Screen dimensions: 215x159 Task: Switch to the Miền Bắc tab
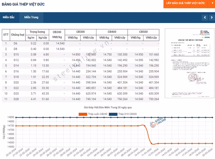9,17
